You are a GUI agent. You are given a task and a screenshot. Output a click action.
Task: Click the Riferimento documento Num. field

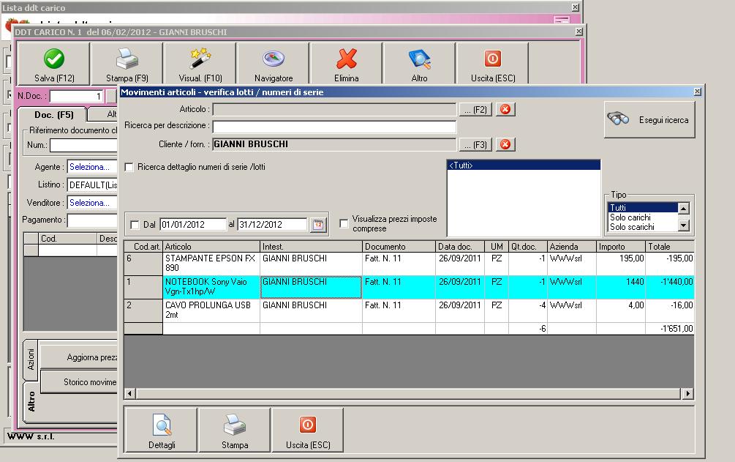pyautogui.click(x=83, y=145)
